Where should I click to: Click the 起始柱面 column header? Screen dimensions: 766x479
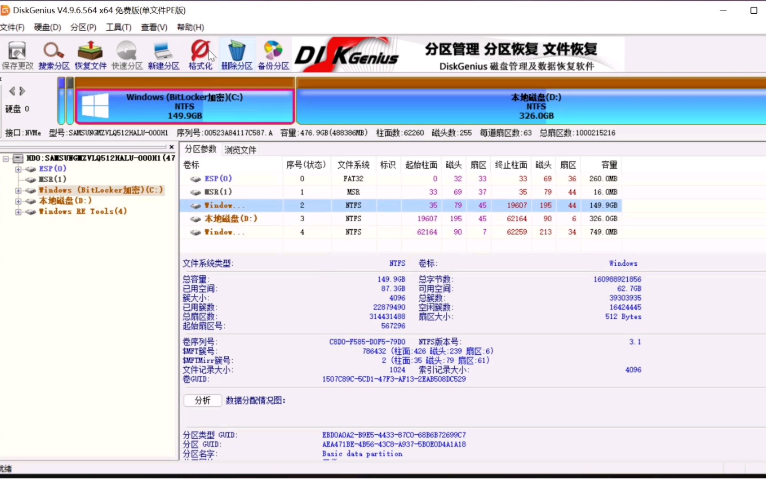click(421, 165)
